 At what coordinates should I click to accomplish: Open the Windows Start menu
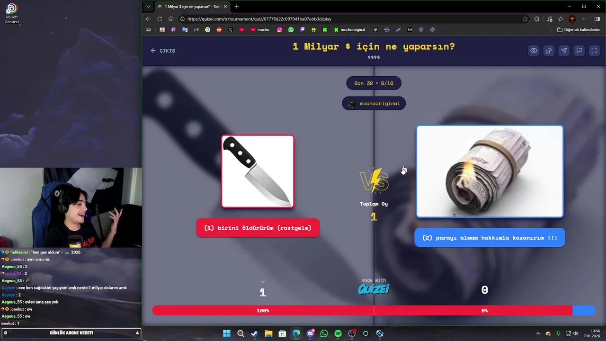227,333
